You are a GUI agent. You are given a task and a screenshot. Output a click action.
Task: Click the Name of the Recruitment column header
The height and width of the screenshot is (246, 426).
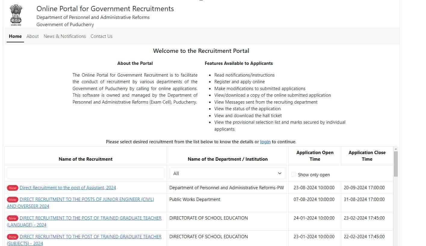pyautogui.click(x=85, y=159)
